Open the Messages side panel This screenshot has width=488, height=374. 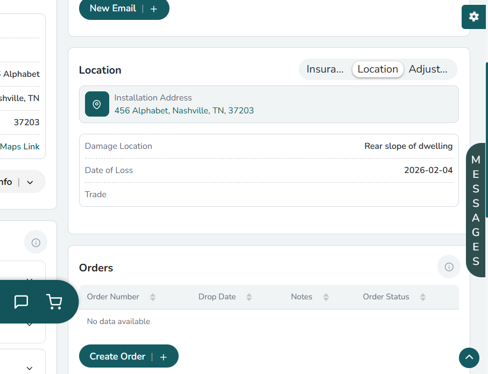[476, 210]
